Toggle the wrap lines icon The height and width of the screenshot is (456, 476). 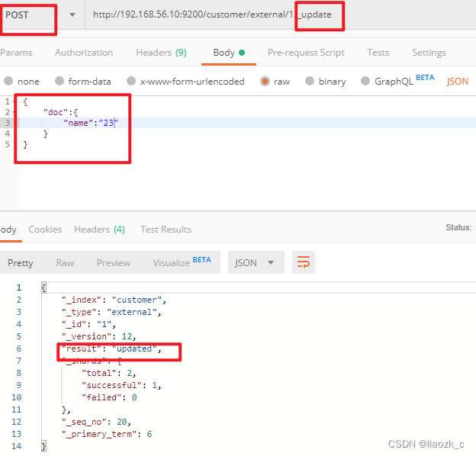point(304,262)
